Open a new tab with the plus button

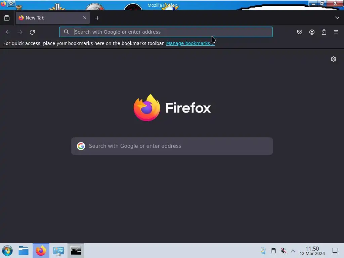pos(97,18)
